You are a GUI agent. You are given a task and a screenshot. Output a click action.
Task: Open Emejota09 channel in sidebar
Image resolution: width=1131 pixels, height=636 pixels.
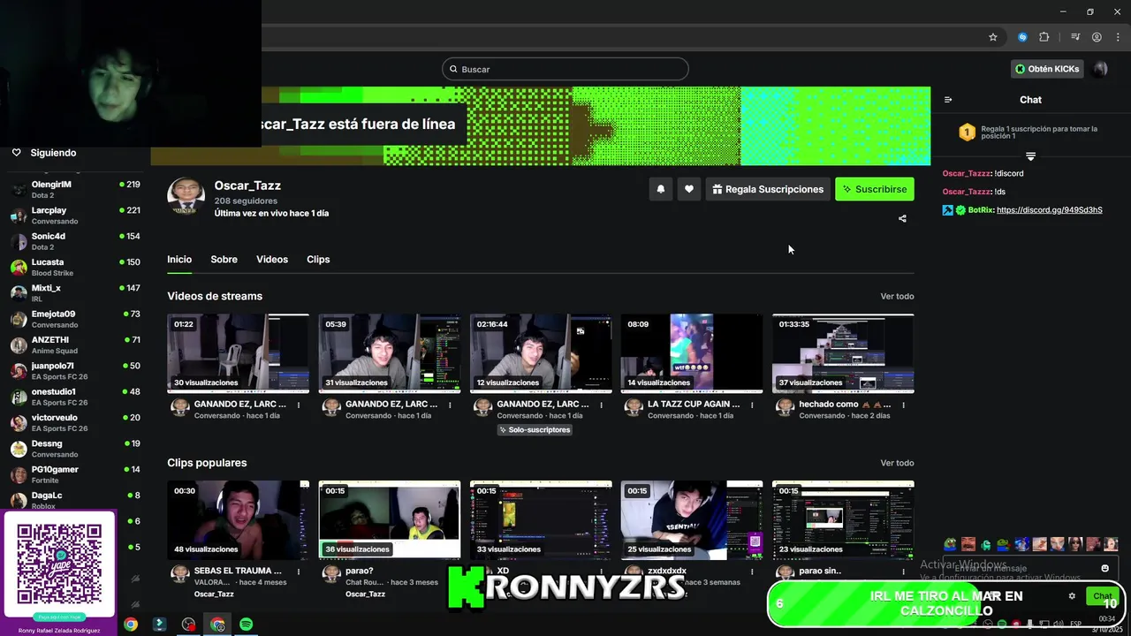(75, 319)
